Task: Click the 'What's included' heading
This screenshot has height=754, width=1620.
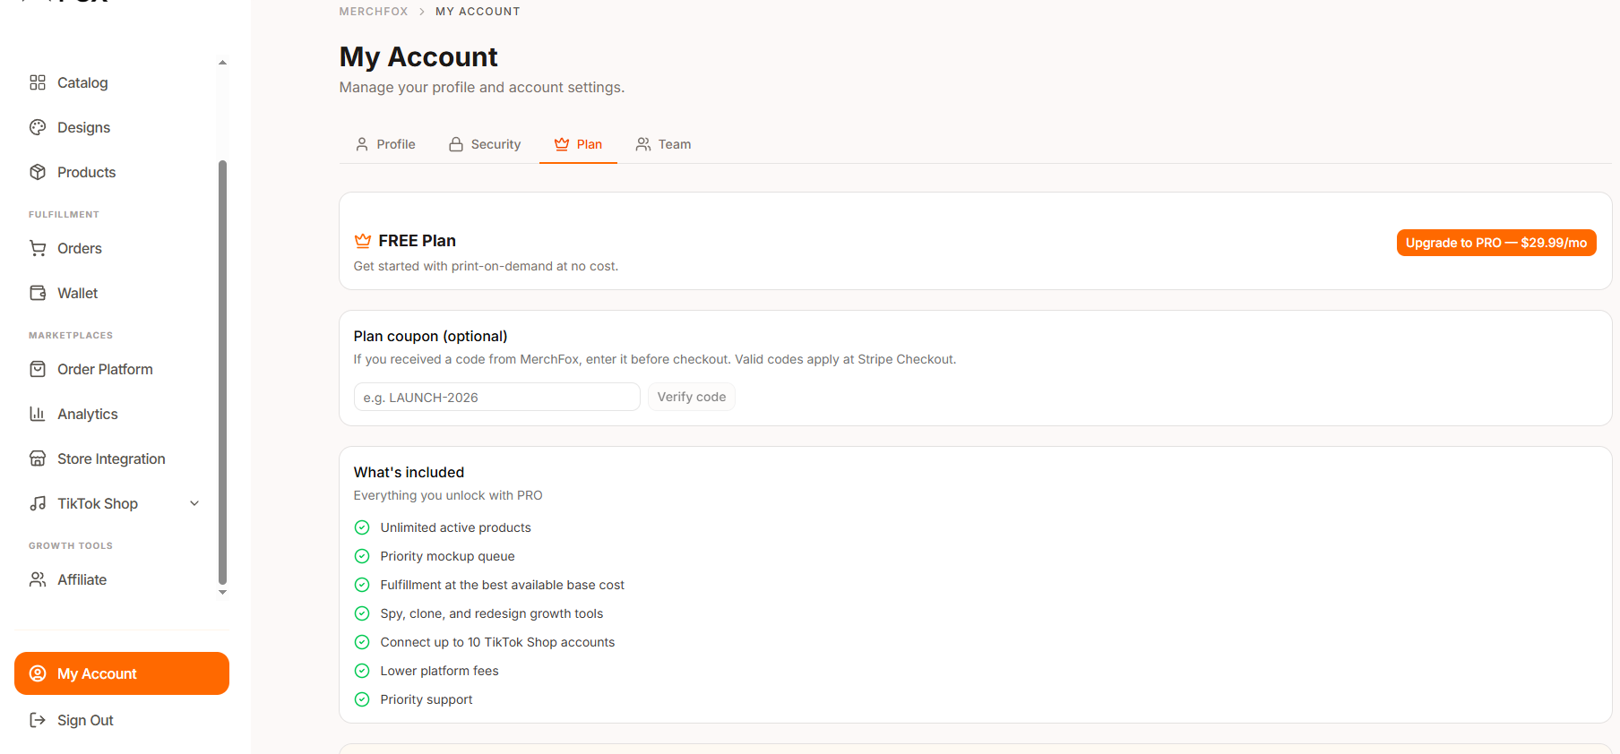Action: pyautogui.click(x=409, y=472)
